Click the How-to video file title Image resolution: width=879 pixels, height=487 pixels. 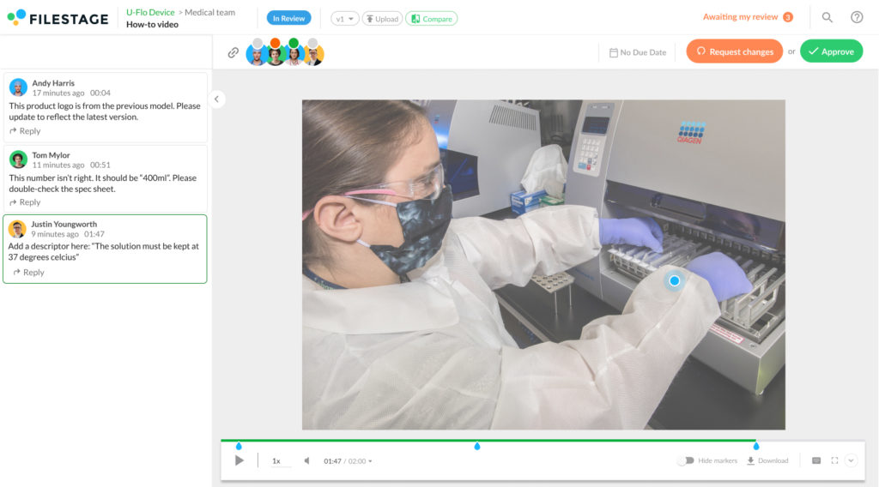pyautogui.click(x=152, y=25)
